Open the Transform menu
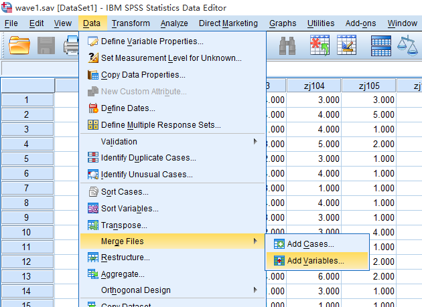 (131, 23)
